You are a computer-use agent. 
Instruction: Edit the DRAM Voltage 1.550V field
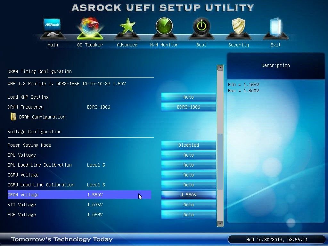click(x=188, y=195)
